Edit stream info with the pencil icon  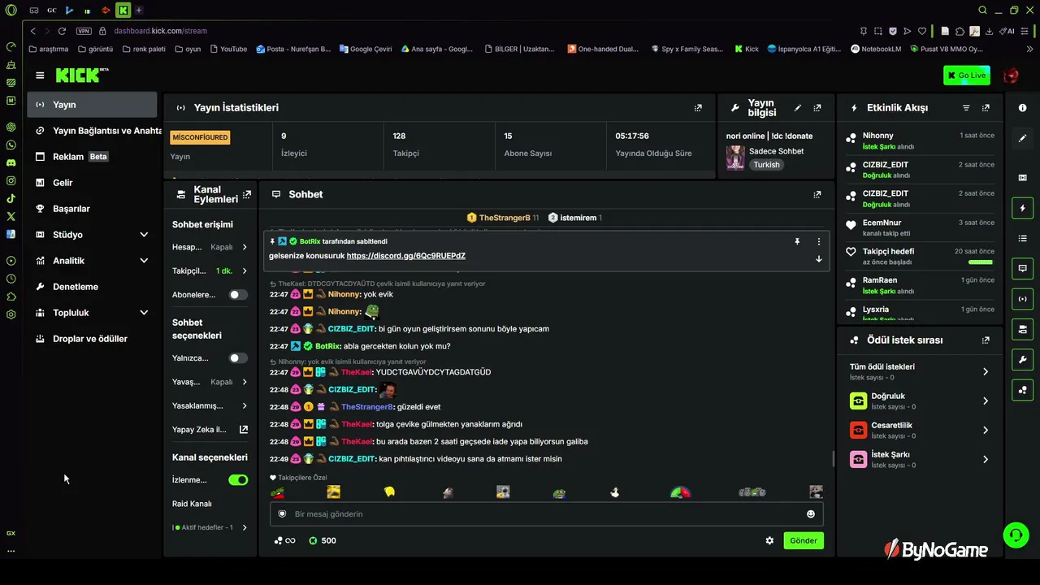click(x=798, y=107)
